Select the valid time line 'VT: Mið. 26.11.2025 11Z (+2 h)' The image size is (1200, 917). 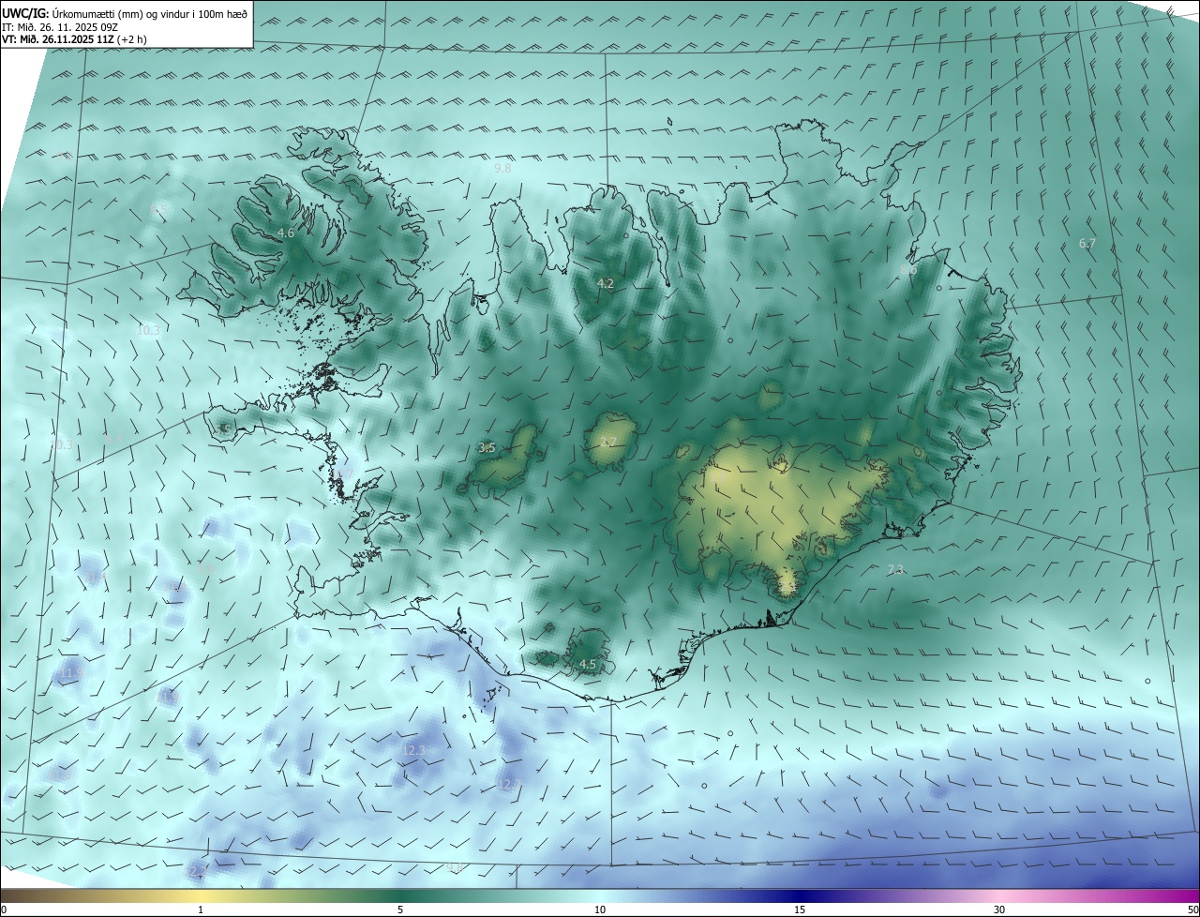click(x=75, y=39)
